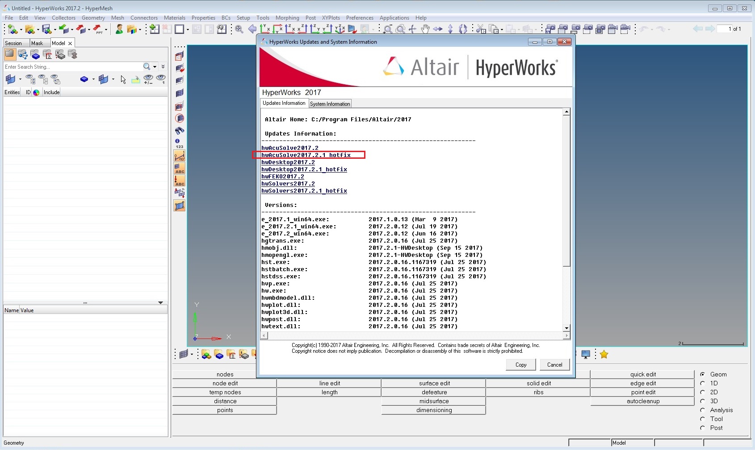Select the Post radio button
The image size is (755, 450).
coord(703,428)
